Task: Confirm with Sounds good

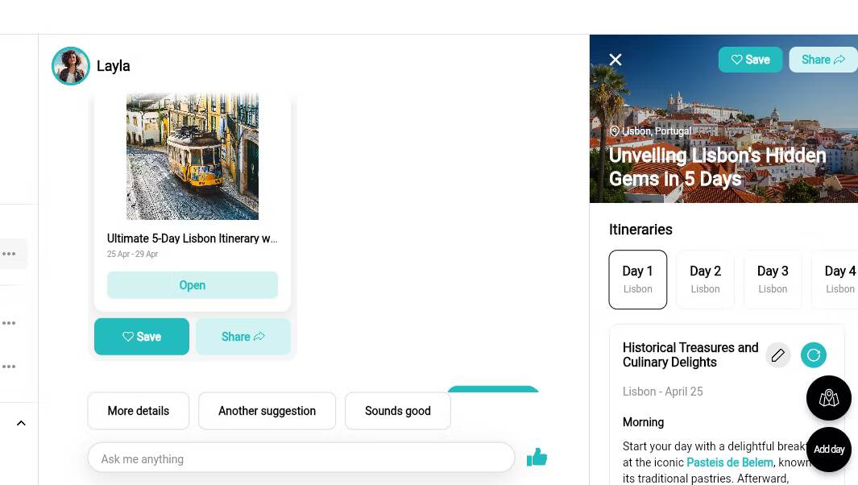Action: (x=397, y=411)
